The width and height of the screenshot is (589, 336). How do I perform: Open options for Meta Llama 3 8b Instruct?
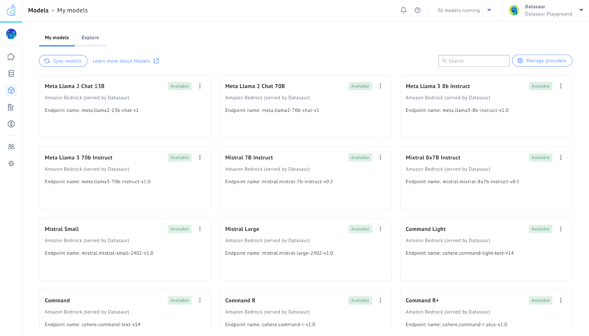coord(561,86)
